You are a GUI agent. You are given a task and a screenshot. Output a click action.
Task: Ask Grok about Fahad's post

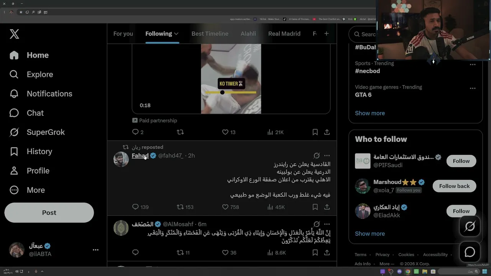316,156
